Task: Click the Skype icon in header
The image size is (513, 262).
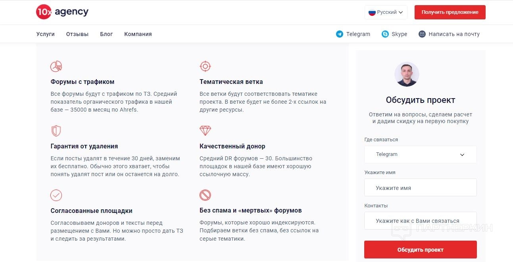Action: pyautogui.click(x=385, y=34)
